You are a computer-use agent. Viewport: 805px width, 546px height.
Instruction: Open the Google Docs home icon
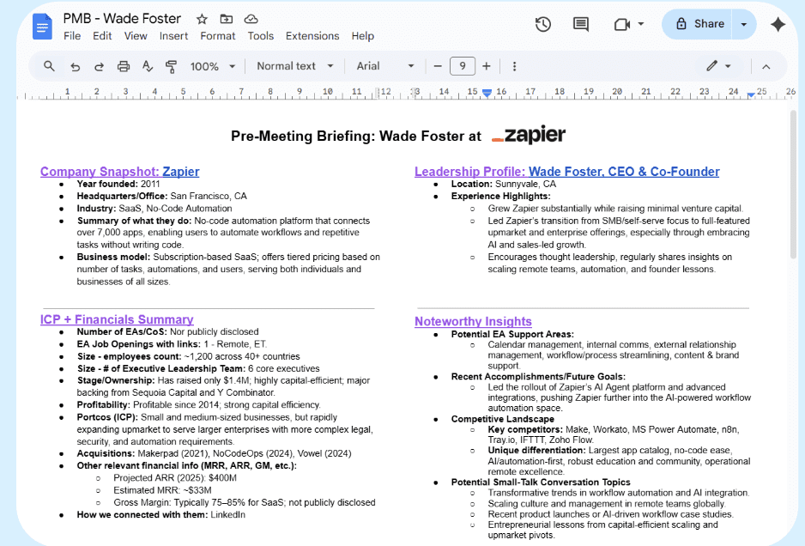click(42, 27)
